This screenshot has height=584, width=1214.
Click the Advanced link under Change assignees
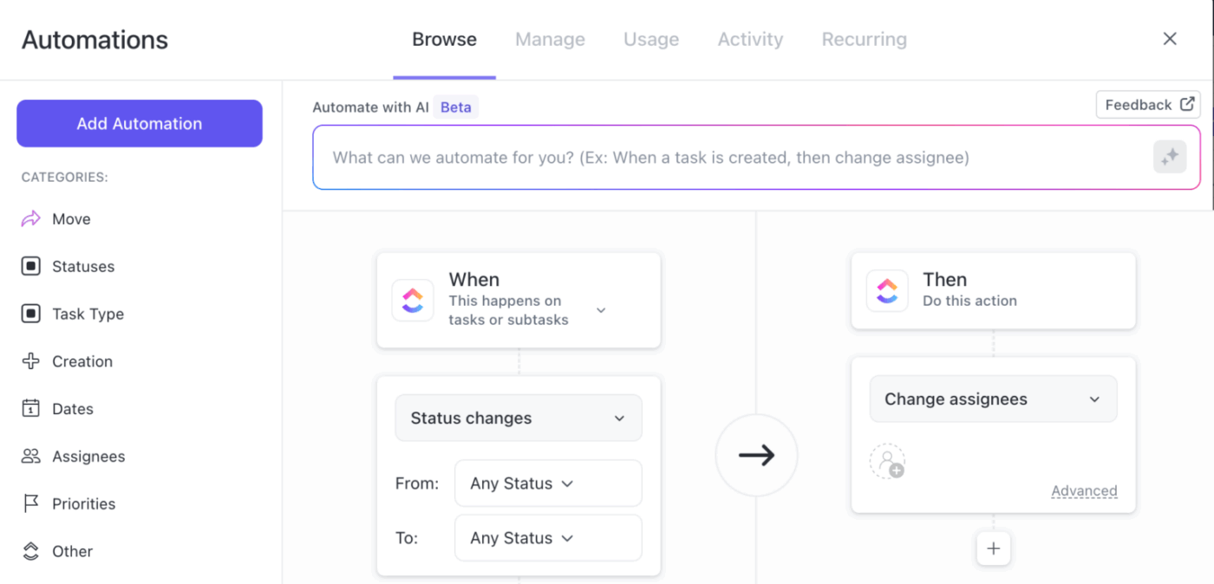point(1084,490)
